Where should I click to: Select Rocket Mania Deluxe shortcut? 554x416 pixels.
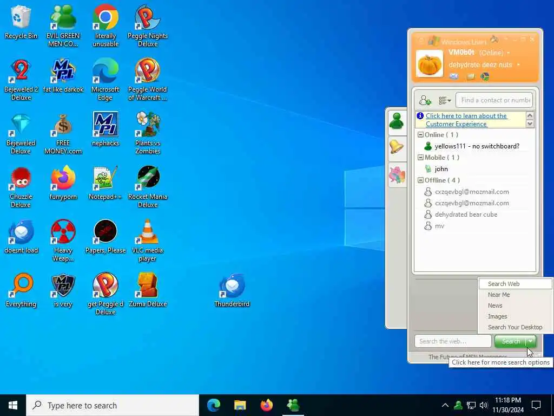point(148,187)
